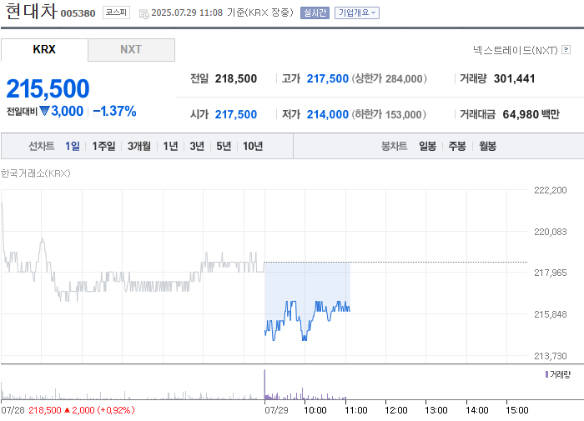Select the 1일 line chart period
The height and width of the screenshot is (421, 584).
(x=73, y=146)
